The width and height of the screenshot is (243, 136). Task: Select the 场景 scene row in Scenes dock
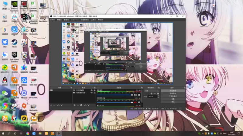point(61,90)
